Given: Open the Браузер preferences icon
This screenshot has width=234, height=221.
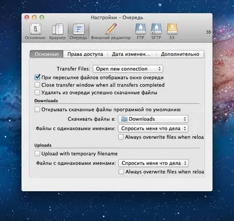Looking at the screenshot, I should pos(57,32).
